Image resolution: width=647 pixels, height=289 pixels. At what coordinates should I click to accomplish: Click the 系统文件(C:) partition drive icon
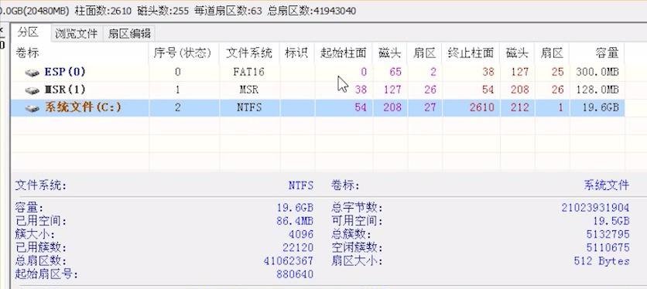[x=33, y=108]
